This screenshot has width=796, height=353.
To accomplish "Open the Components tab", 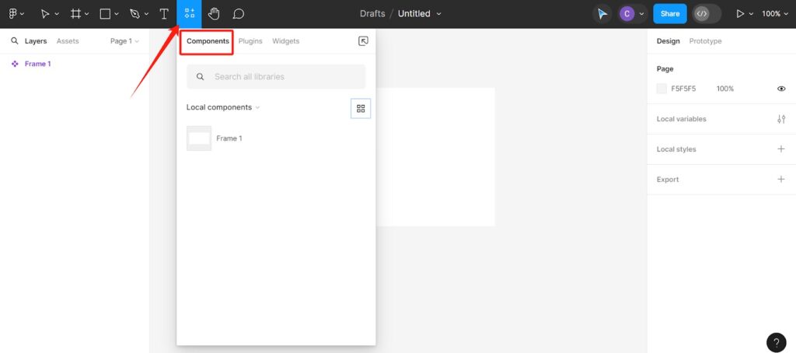I will coord(208,41).
